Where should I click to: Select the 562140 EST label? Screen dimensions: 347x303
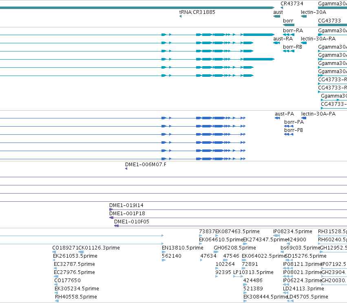[172, 256]
